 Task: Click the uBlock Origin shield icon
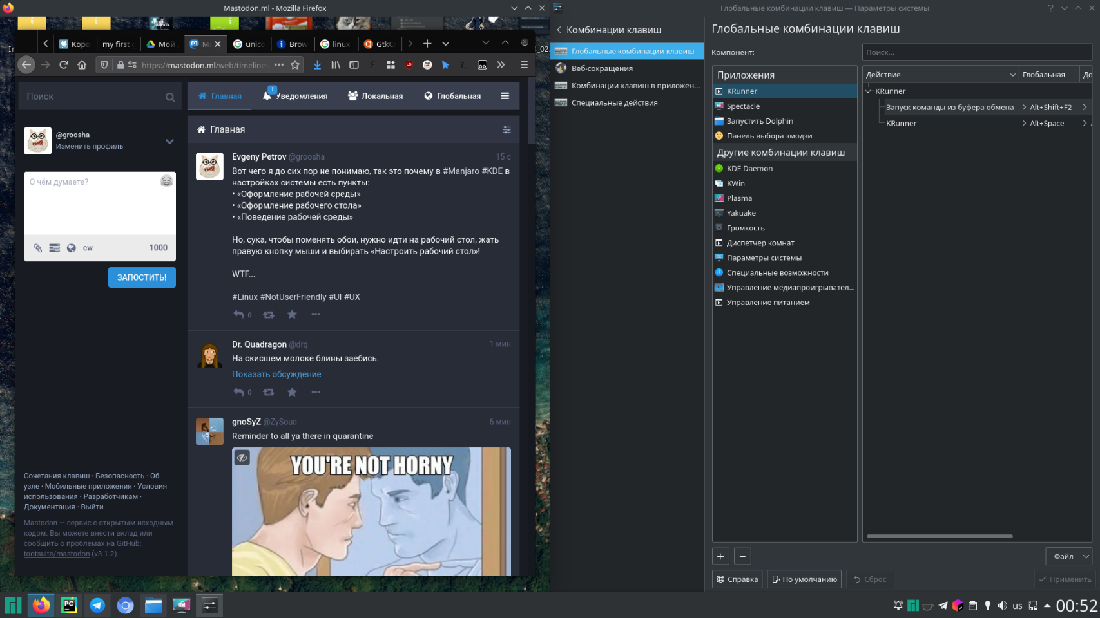[x=409, y=64]
